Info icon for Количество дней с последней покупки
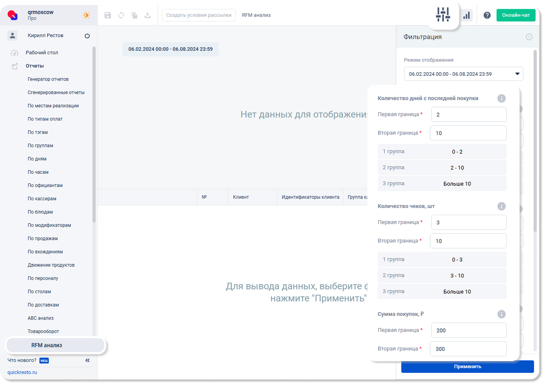Screen dimensions: 543x383 tap(502, 98)
